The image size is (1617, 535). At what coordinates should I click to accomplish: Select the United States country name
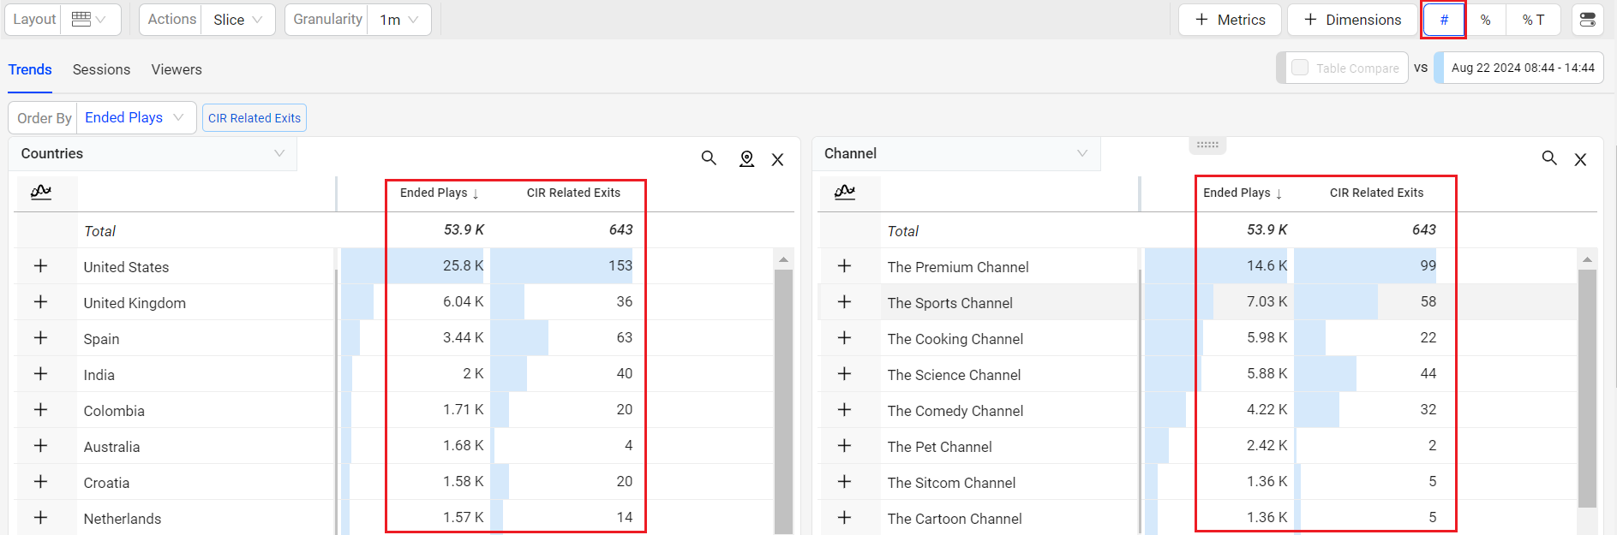coord(126,267)
